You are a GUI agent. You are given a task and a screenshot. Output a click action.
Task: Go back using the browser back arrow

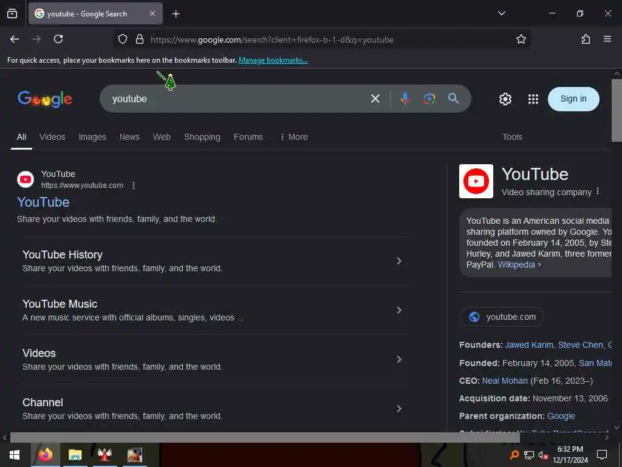click(x=15, y=39)
